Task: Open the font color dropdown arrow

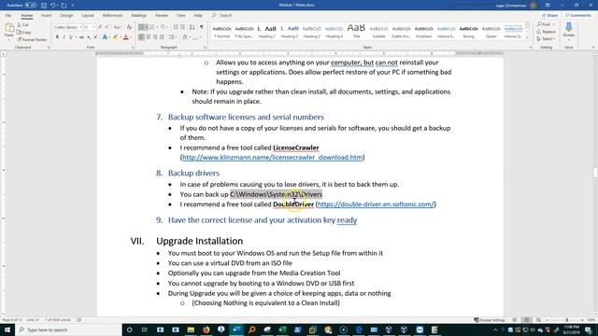Action: [131, 37]
